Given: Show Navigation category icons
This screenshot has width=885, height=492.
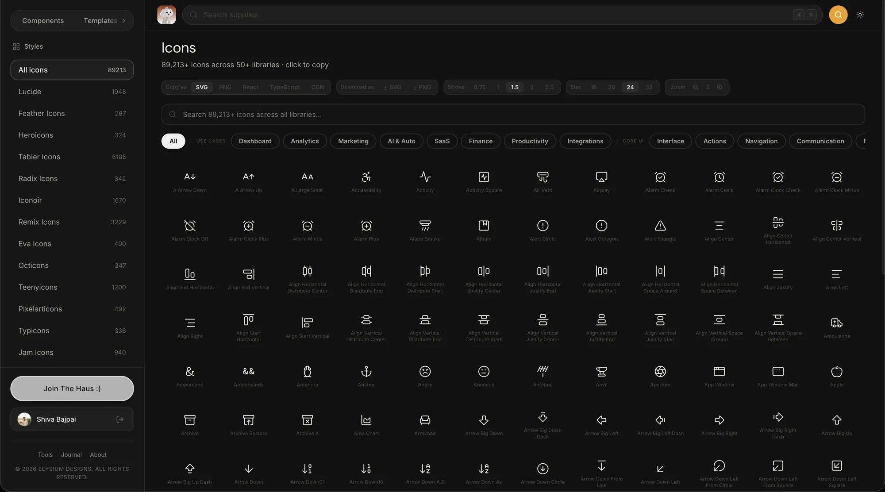Looking at the screenshot, I should click(x=761, y=141).
